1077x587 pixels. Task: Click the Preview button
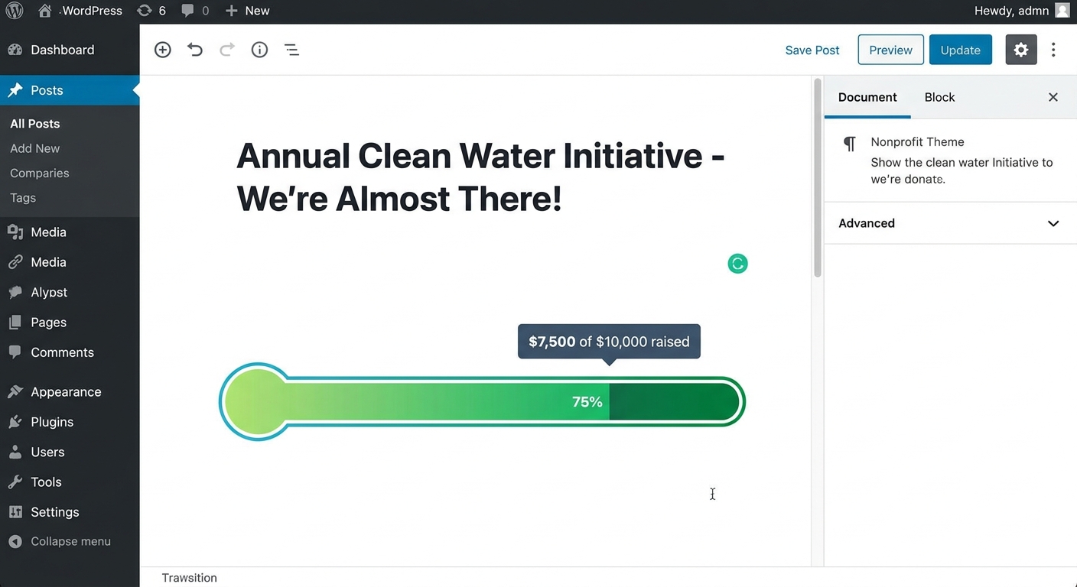pyautogui.click(x=890, y=50)
